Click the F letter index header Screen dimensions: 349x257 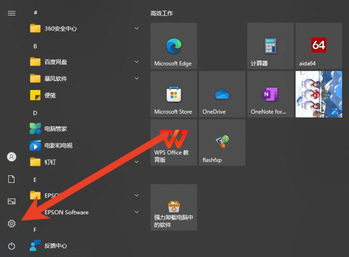click(x=35, y=230)
